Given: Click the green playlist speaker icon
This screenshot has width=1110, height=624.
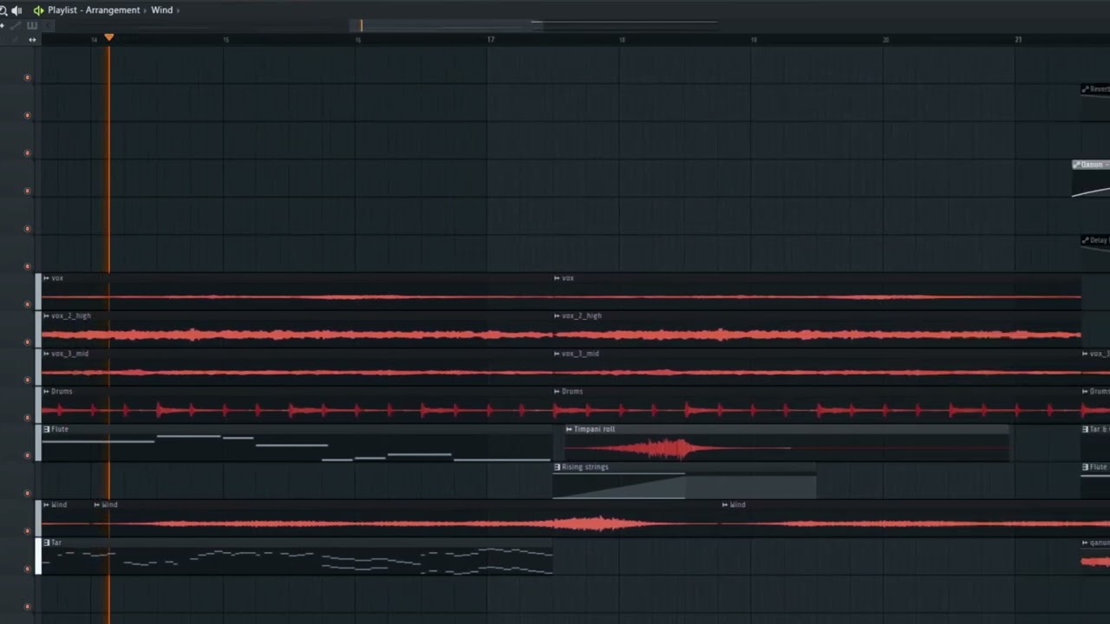Looking at the screenshot, I should [38, 10].
